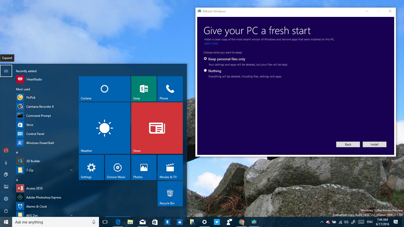Open Google Chrome from the taskbar

click(x=241, y=222)
